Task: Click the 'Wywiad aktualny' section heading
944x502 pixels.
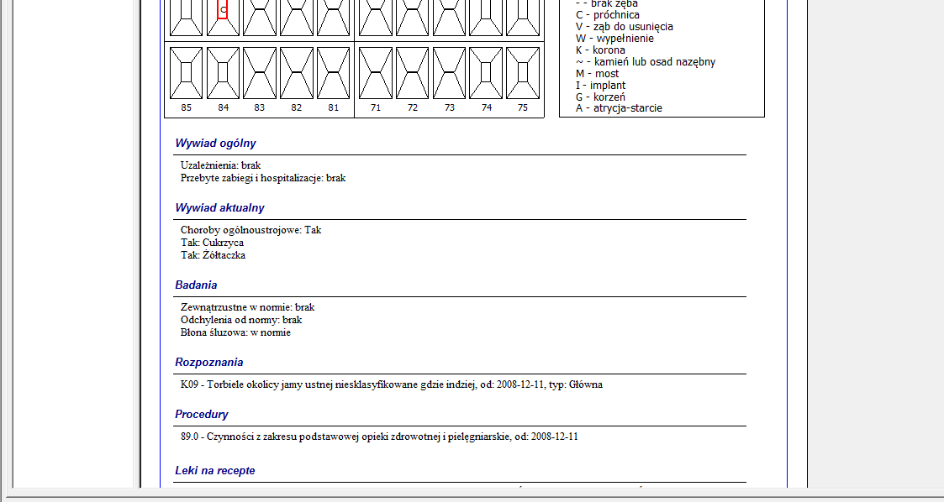Action: [219, 208]
